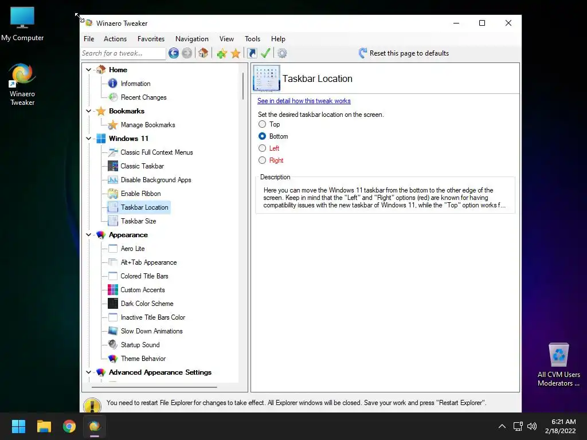Add bookmark with green plus star icon

pyautogui.click(x=222, y=53)
